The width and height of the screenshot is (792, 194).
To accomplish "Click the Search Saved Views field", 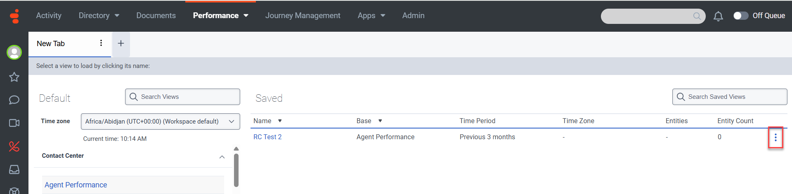I will (x=729, y=97).
